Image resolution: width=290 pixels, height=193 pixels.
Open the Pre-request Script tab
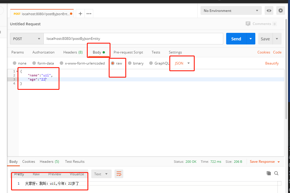click(128, 52)
